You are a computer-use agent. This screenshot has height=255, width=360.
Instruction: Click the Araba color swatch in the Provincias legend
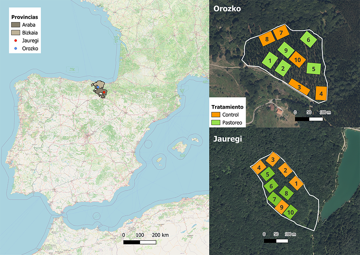click(x=16, y=25)
